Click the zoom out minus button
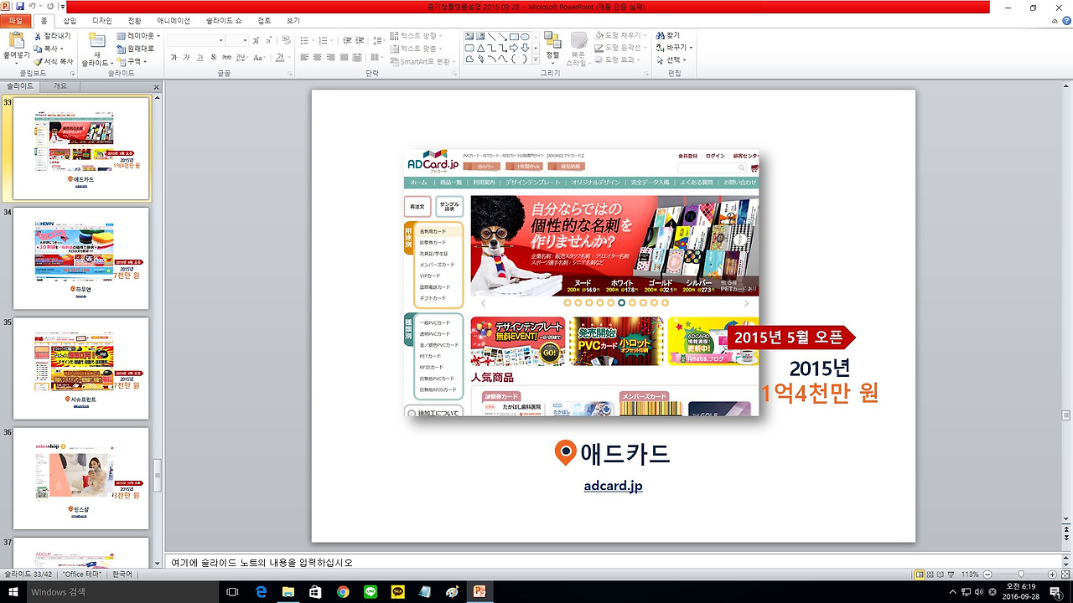Image resolution: width=1073 pixels, height=603 pixels. [x=987, y=575]
